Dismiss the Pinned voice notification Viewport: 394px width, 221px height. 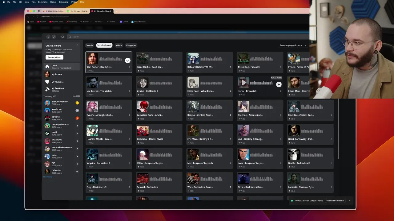pos(349,201)
